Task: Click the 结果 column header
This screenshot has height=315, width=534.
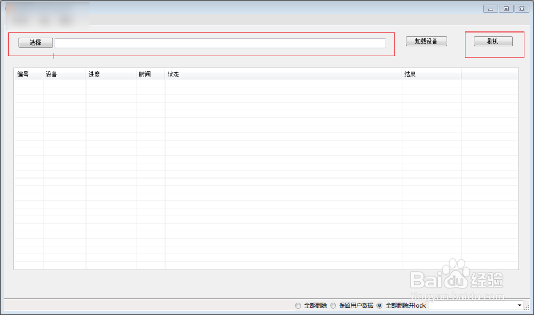Action: coord(410,74)
